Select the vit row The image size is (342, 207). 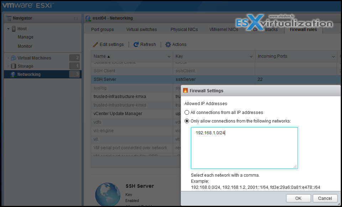pyautogui.click(x=136, y=139)
